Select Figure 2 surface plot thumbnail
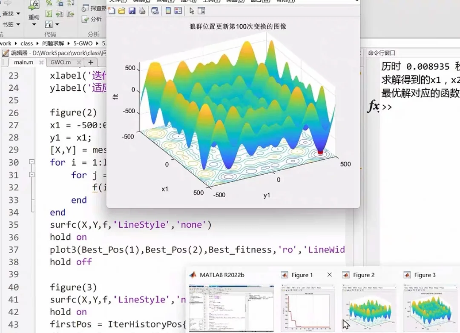 tap(369, 308)
